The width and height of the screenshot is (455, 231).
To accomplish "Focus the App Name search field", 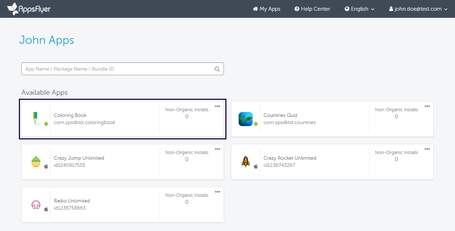I will [117, 69].
